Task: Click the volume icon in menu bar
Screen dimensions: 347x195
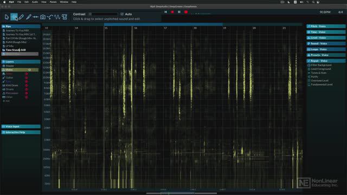Action: click(301, 2)
